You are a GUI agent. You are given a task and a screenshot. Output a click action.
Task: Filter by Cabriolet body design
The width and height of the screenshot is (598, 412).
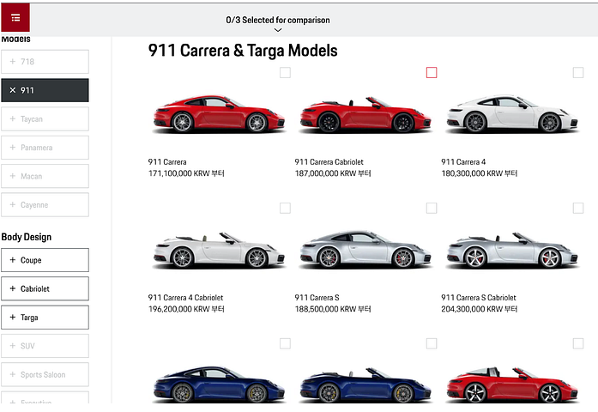45,288
